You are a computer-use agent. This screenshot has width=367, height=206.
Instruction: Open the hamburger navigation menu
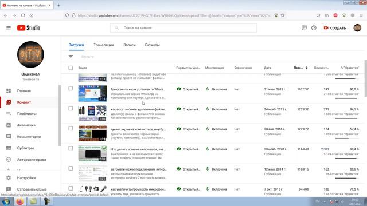(9, 28)
